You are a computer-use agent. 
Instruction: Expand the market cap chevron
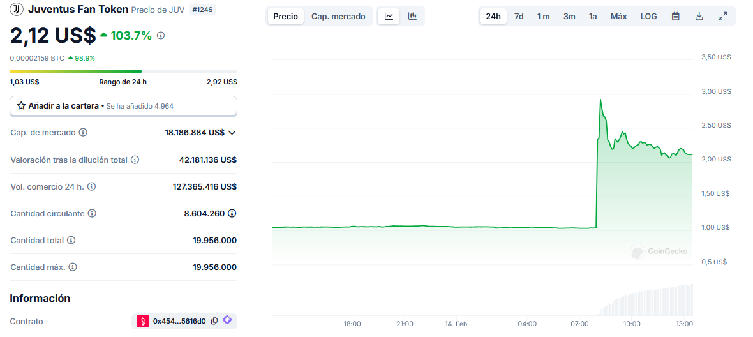pos(232,133)
